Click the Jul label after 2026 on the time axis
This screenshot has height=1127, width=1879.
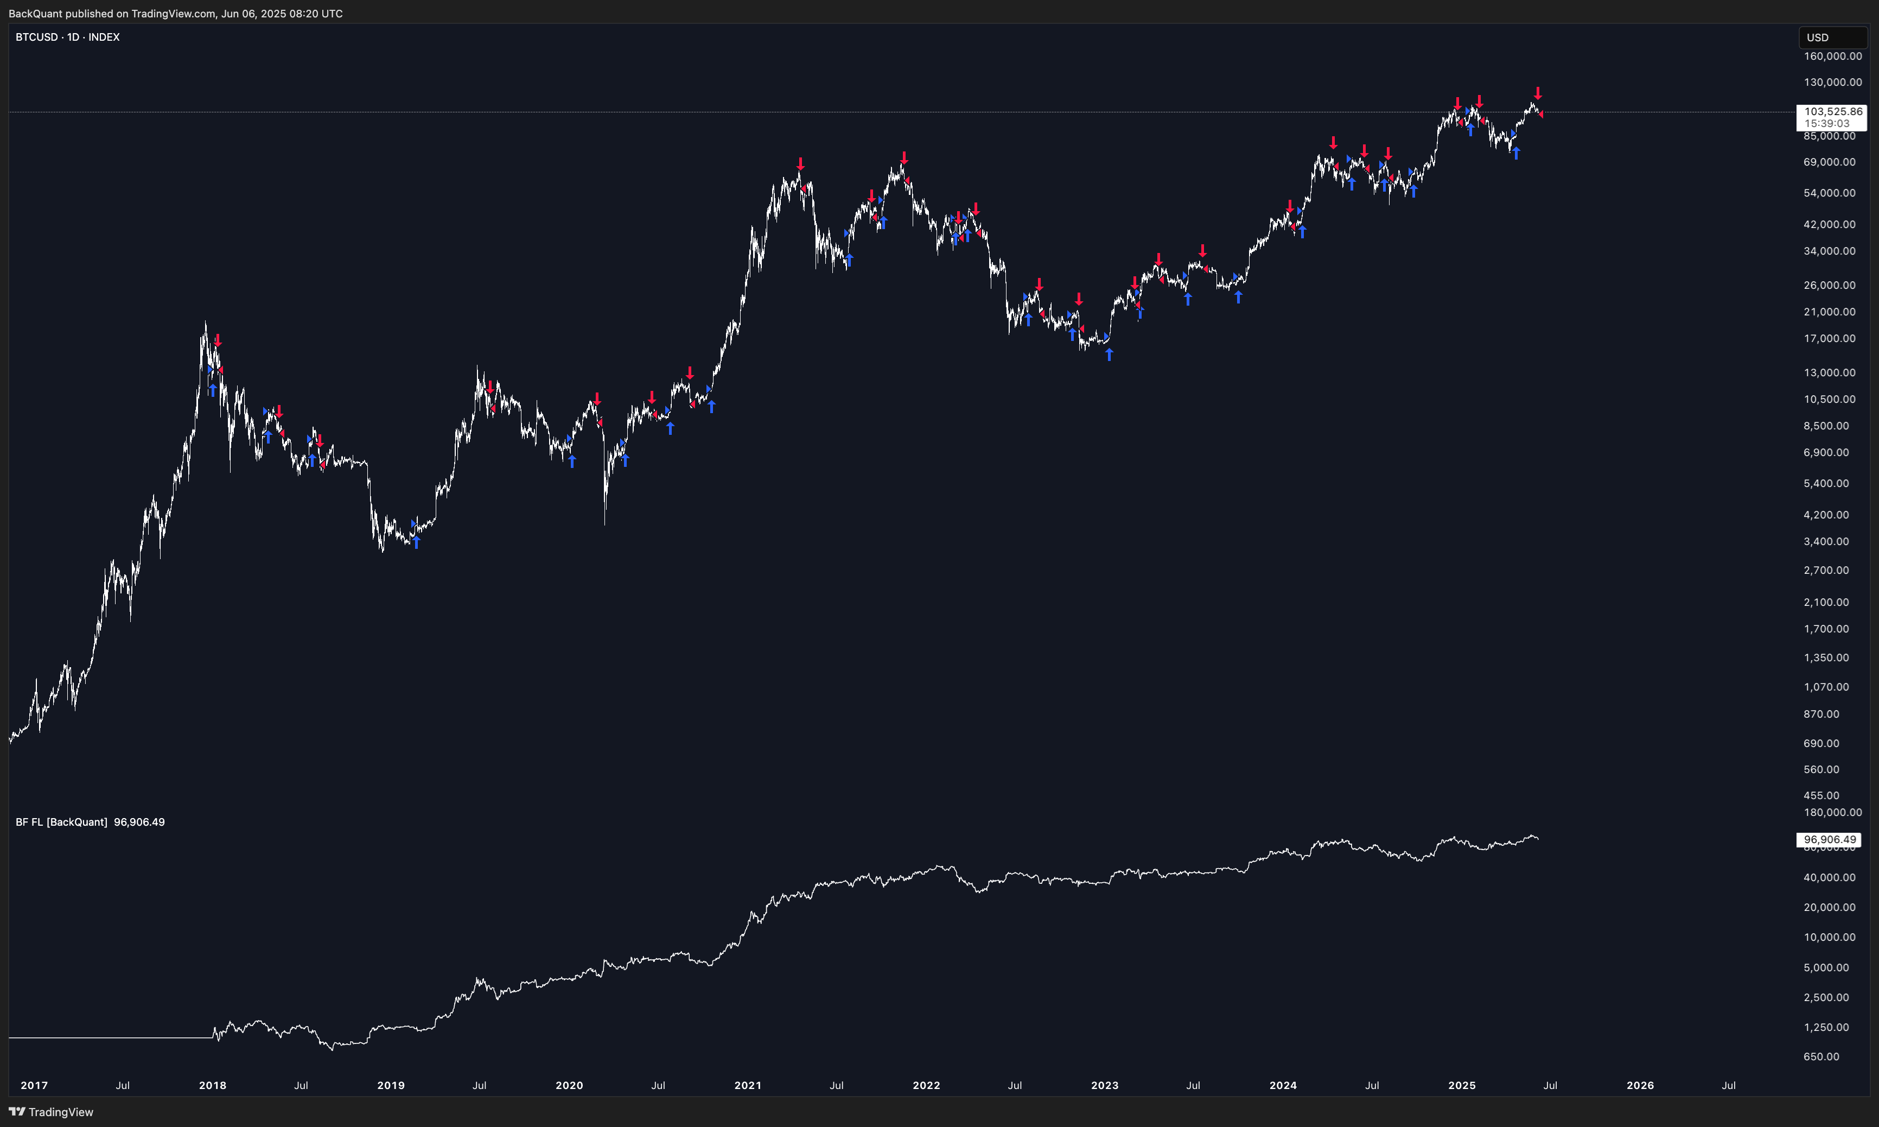pos(1729,1085)
